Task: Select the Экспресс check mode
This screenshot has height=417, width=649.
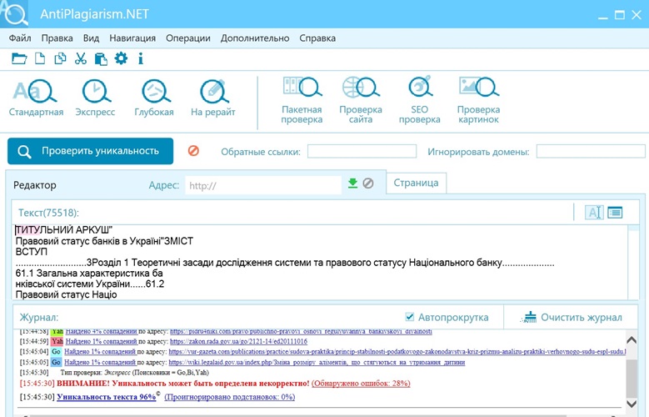Action: coord(95,98)
